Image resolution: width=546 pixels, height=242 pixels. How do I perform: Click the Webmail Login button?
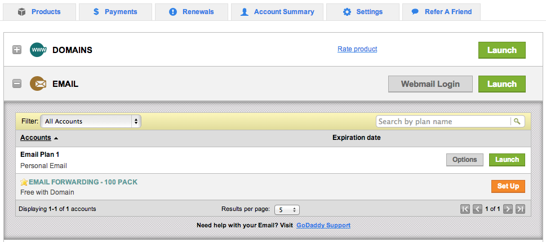430,84
